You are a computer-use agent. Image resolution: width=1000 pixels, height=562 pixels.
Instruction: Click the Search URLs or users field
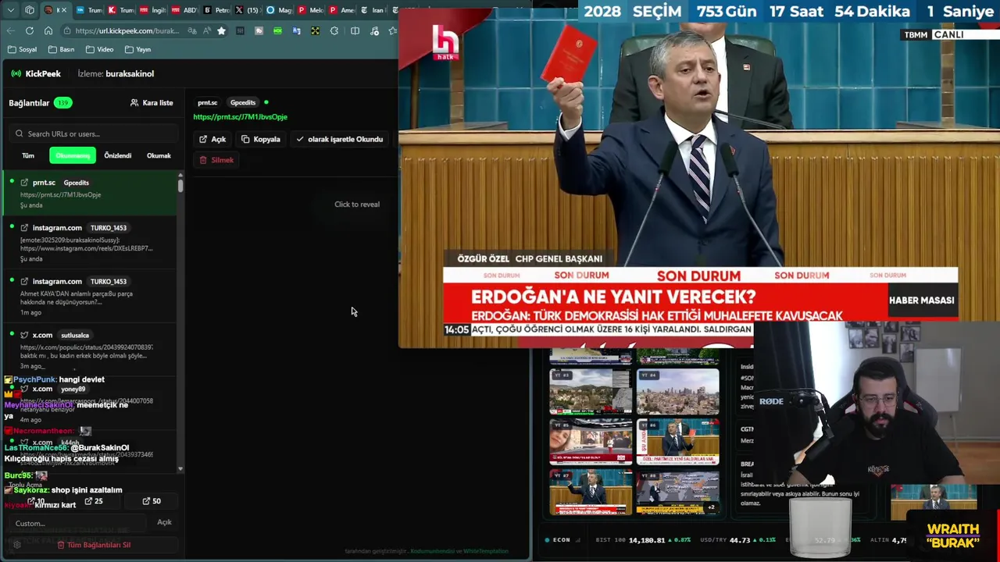[94, 133]
